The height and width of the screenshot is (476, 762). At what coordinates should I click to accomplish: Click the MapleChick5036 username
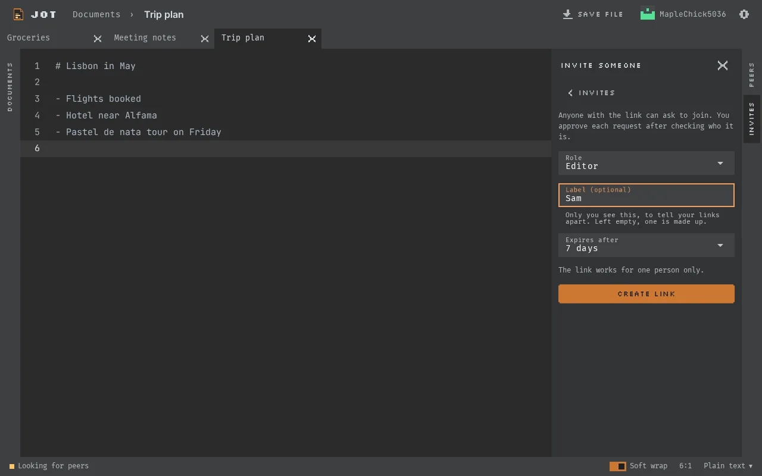693,14
